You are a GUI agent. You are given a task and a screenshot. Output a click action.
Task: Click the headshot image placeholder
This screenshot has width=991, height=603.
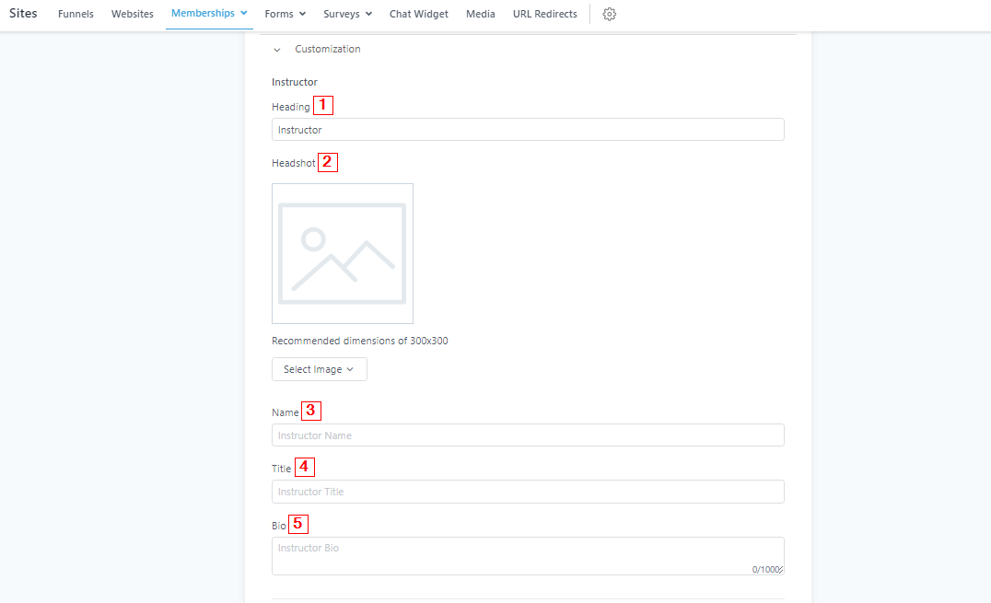point(342,253)
